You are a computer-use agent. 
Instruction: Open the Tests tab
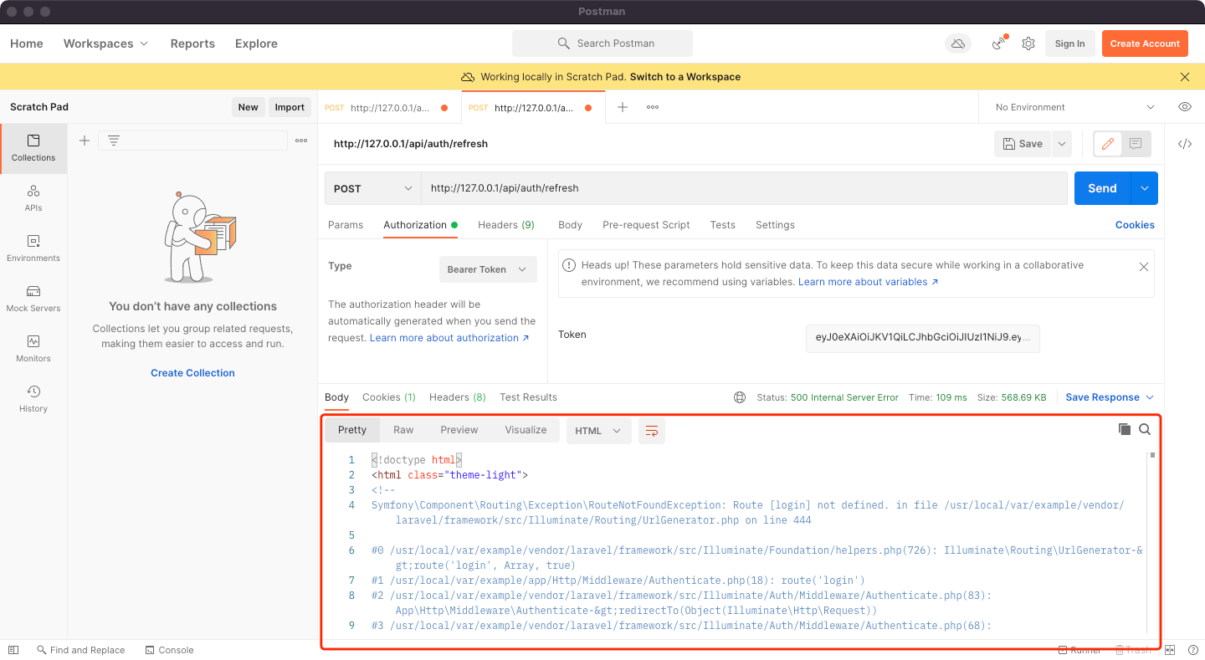722,225
